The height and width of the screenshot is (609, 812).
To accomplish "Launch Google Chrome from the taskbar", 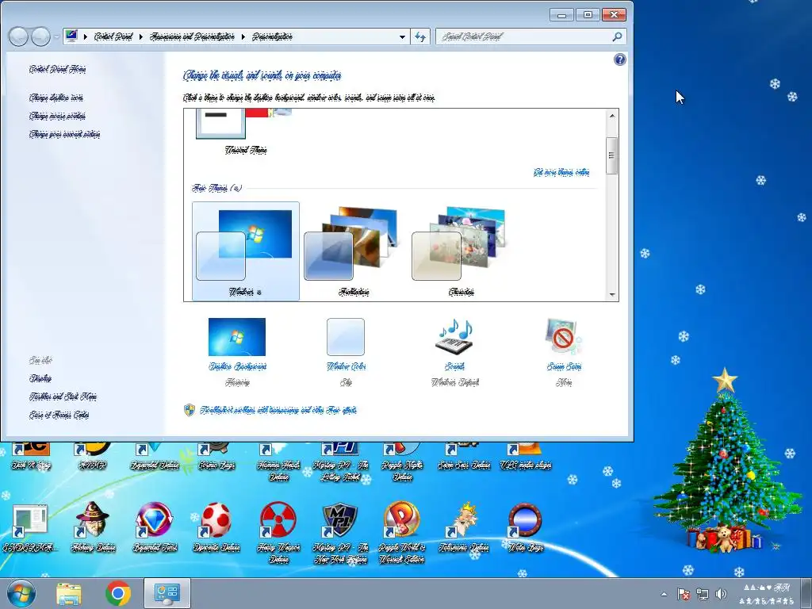I will pos(118,593).
